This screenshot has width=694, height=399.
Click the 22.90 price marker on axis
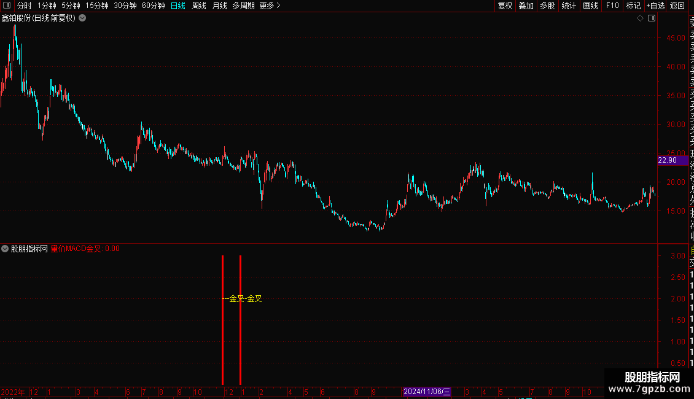point(673,160)
